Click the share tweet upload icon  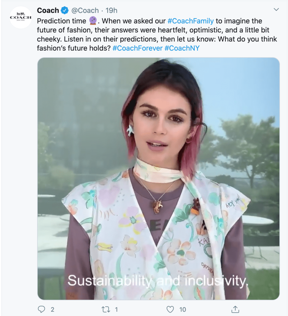point(235,309)
